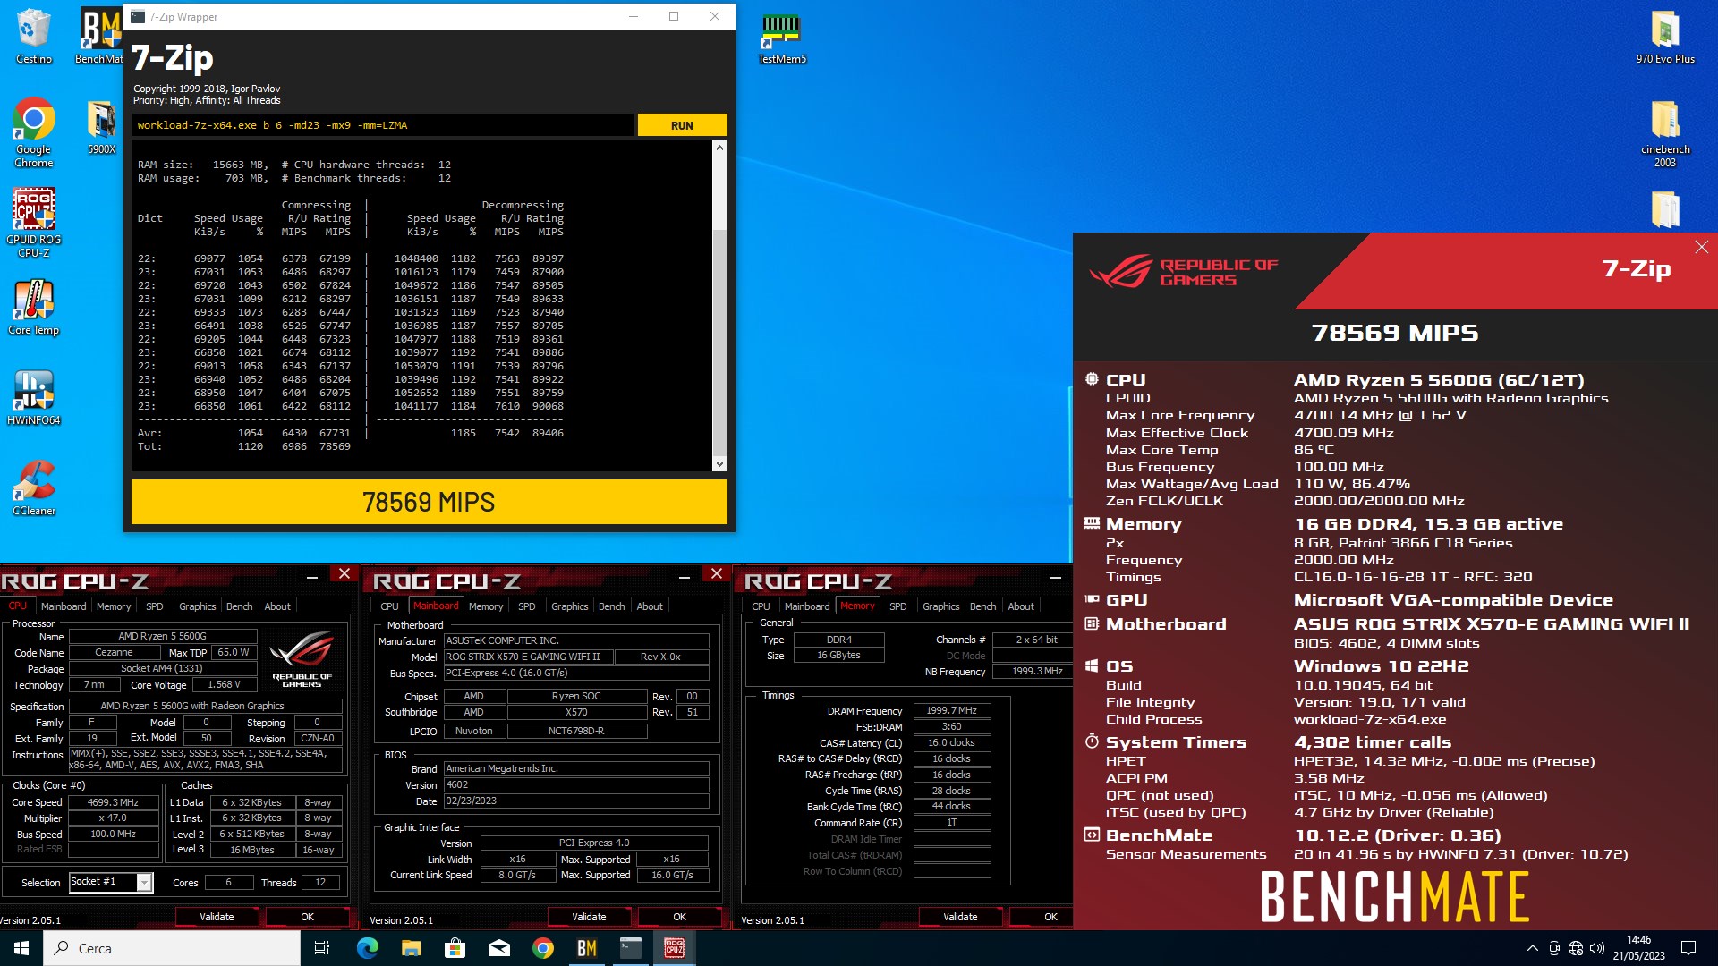Open the volume control tray icon

coord(1597,948)
